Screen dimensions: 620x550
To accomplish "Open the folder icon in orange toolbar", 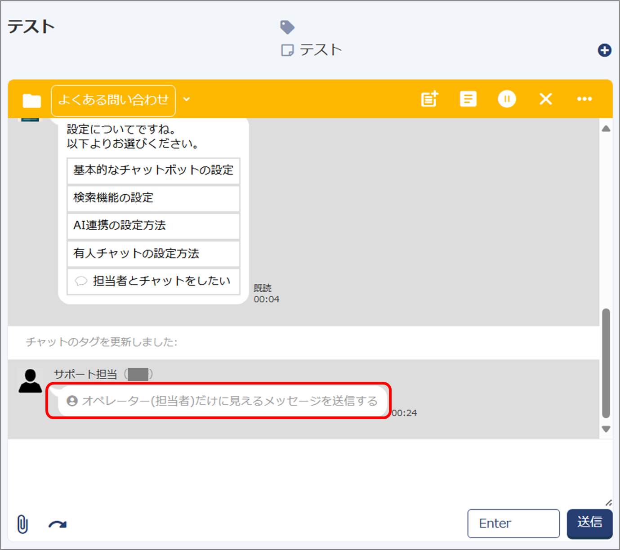I will [x=31, y=100].
